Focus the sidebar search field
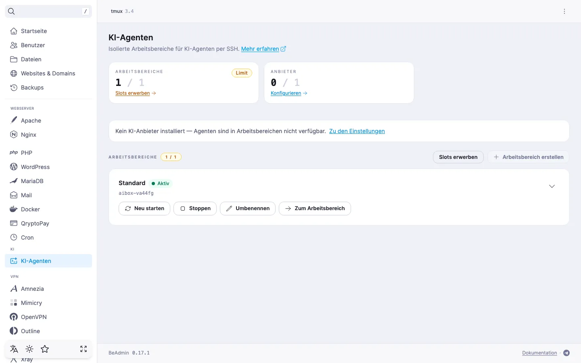Image resolution: width=581 pixels, height=363 pixels. (48, 11)
